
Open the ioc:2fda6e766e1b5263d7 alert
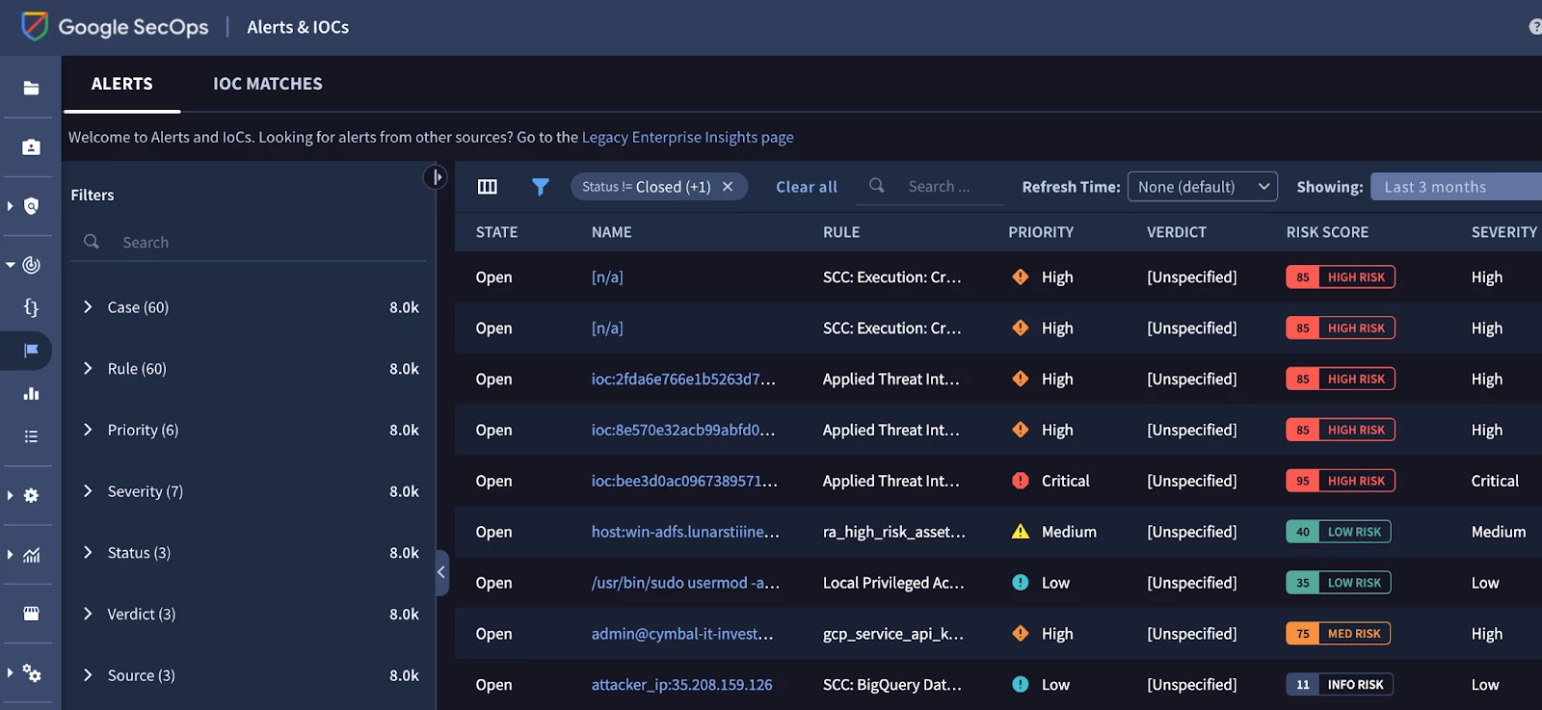(683, 379)
